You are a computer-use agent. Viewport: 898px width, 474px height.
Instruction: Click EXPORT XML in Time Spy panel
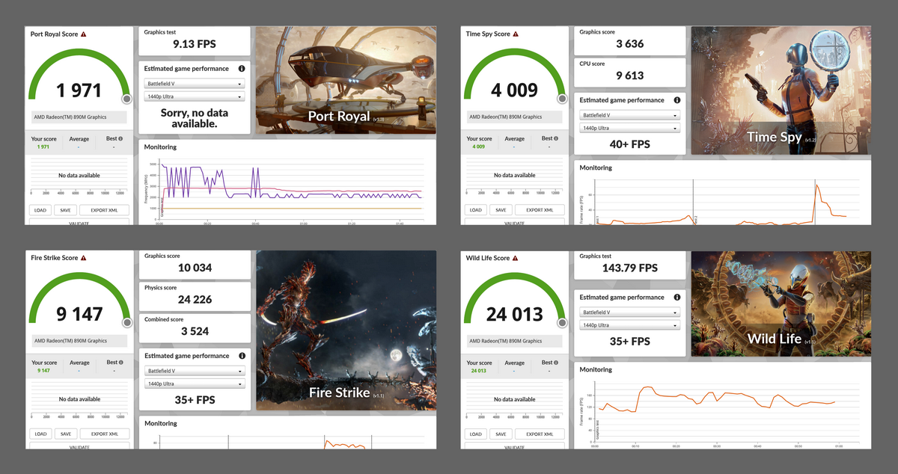pyautogui.click(x=540, y=210)
